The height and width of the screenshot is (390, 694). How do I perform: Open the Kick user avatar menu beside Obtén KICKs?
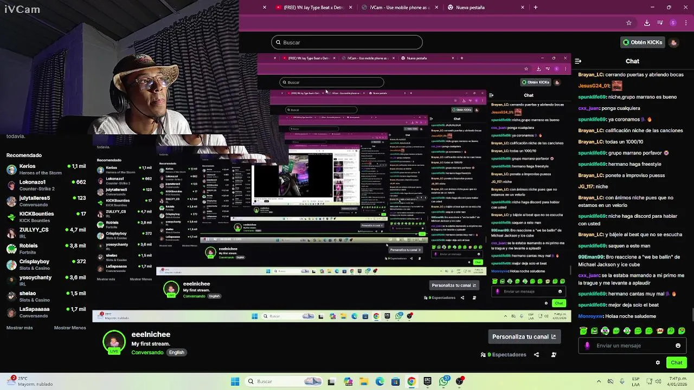673,42
